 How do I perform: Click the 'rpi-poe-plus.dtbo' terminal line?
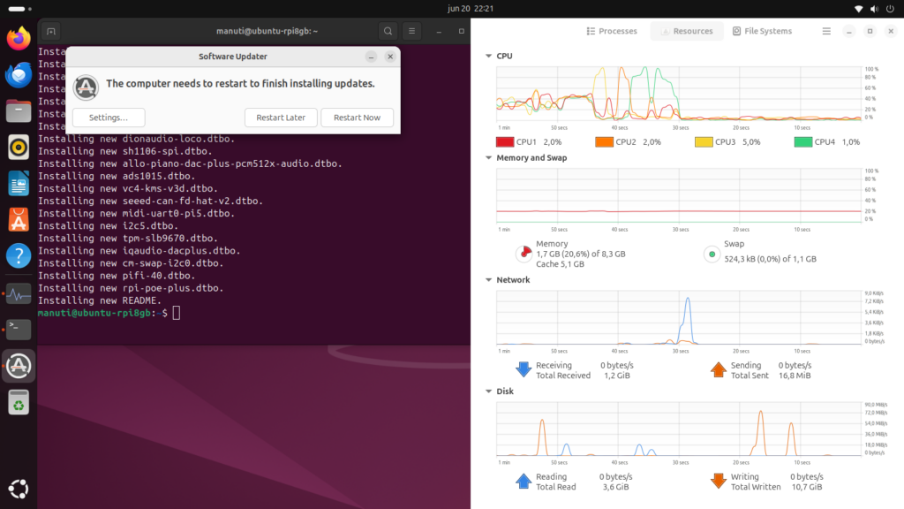131,288
